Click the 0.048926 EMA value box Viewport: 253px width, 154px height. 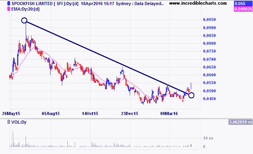[243, 9]
